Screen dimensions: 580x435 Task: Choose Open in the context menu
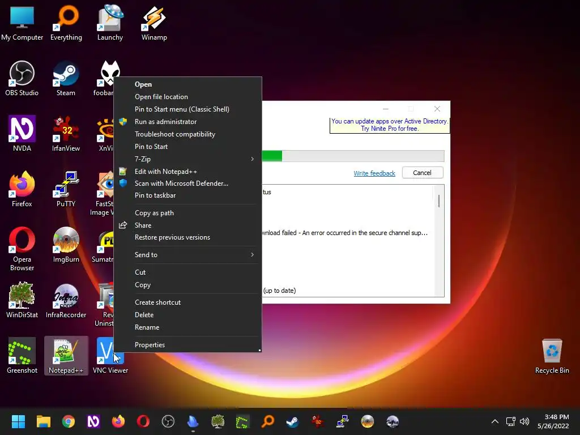point(188,84)
